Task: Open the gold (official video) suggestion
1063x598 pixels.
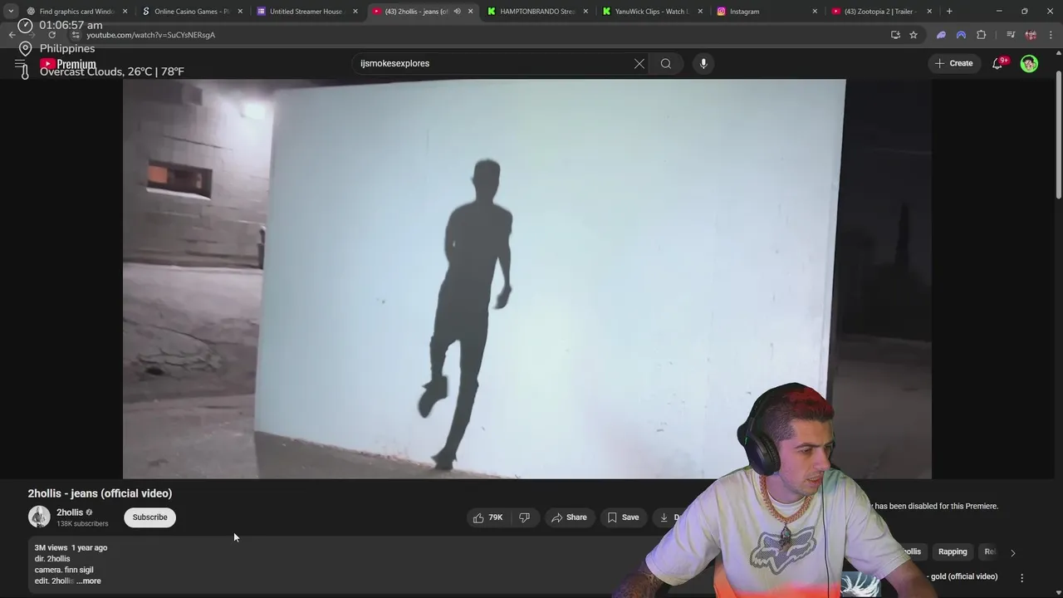Action: [963, 576]
